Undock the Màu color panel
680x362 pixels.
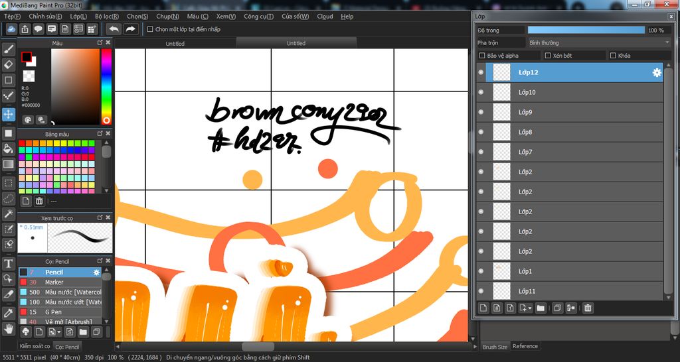[100, 43]
